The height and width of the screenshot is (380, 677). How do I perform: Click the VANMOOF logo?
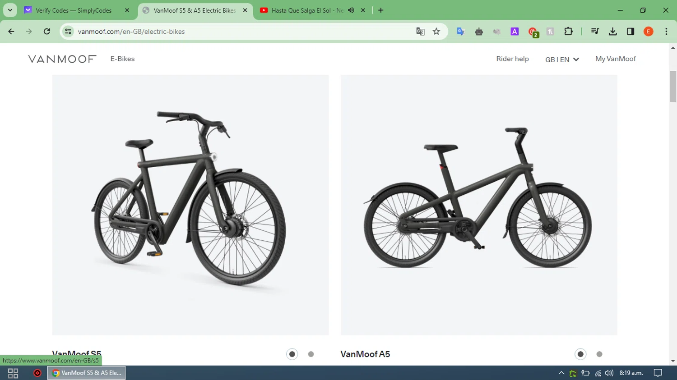pyautogui.click(x=62, y=59)
